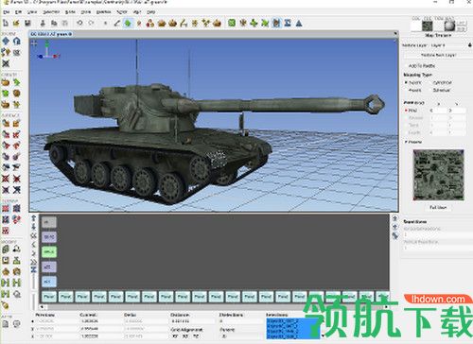Select the first highlighted Selections list entry
The image size is (473, 344).
tap(292, 320)
